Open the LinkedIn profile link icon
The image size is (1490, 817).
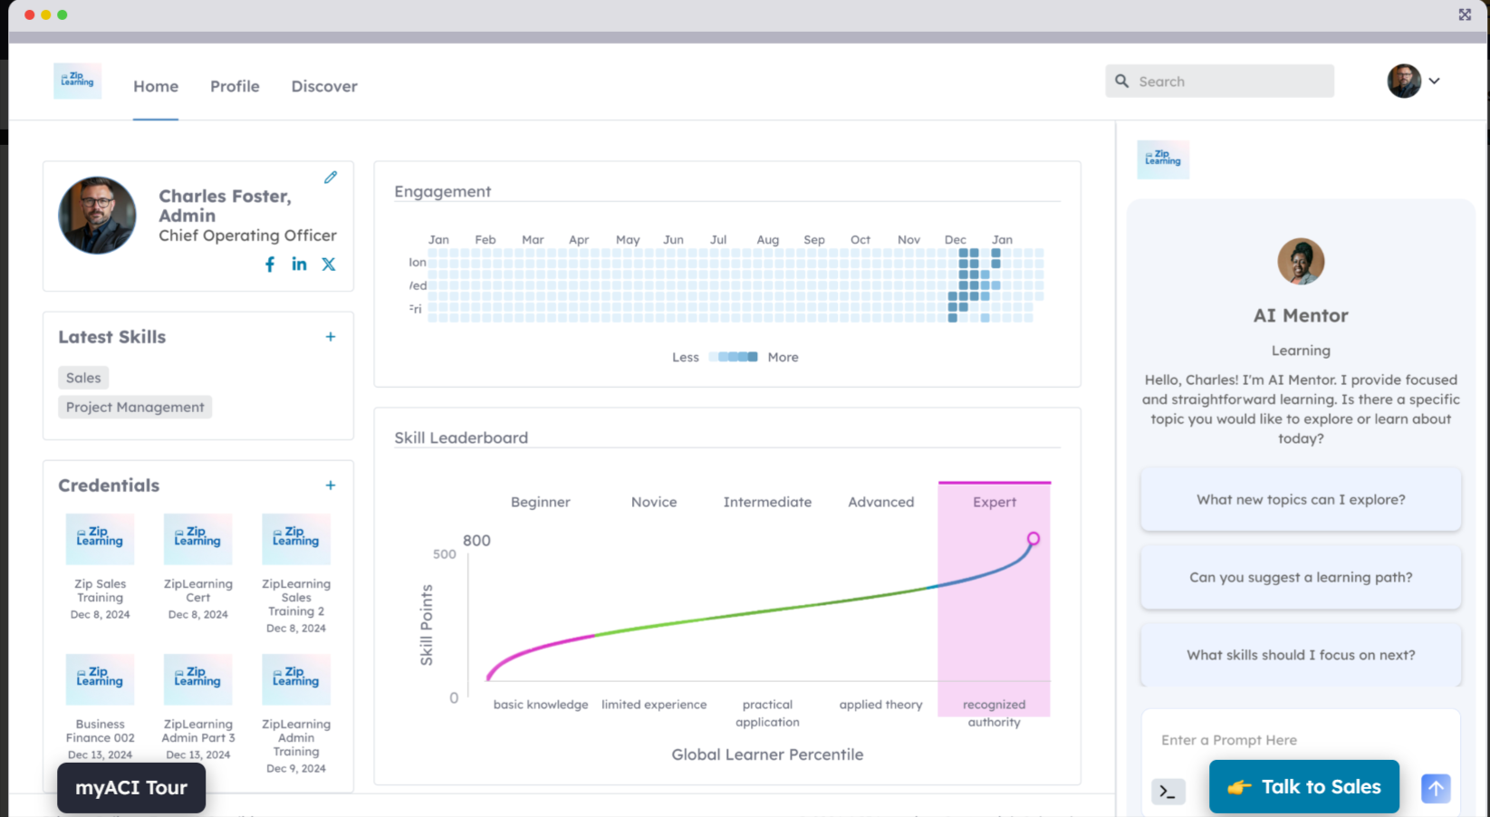(x=299, y=264)
